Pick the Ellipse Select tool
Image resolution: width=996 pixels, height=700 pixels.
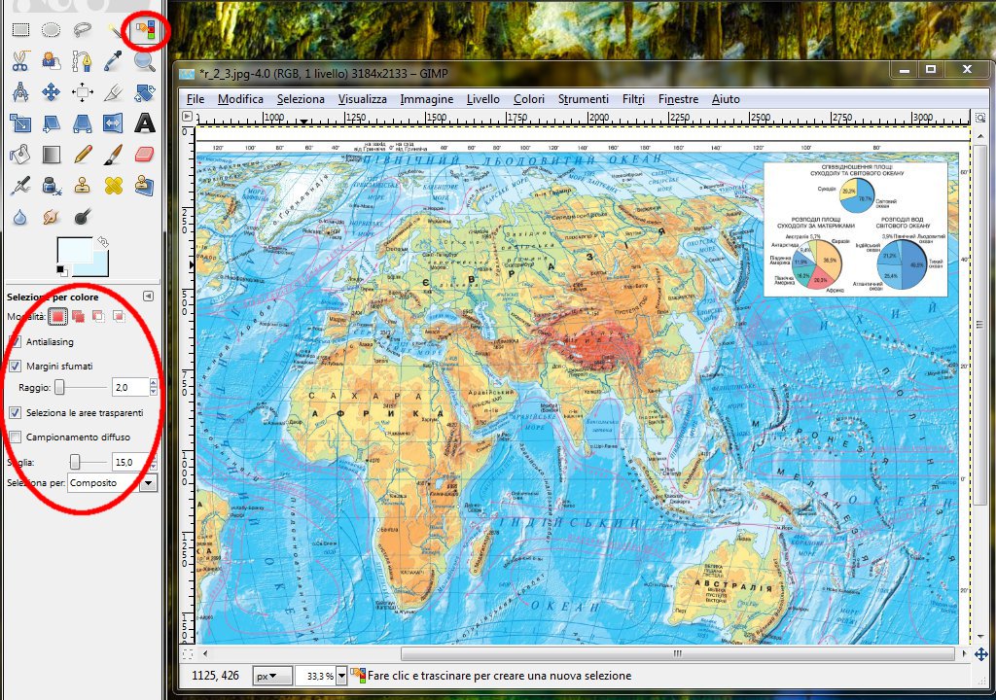(x=51, y=30)
